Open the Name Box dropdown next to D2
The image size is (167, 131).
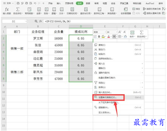click(26, 21)
